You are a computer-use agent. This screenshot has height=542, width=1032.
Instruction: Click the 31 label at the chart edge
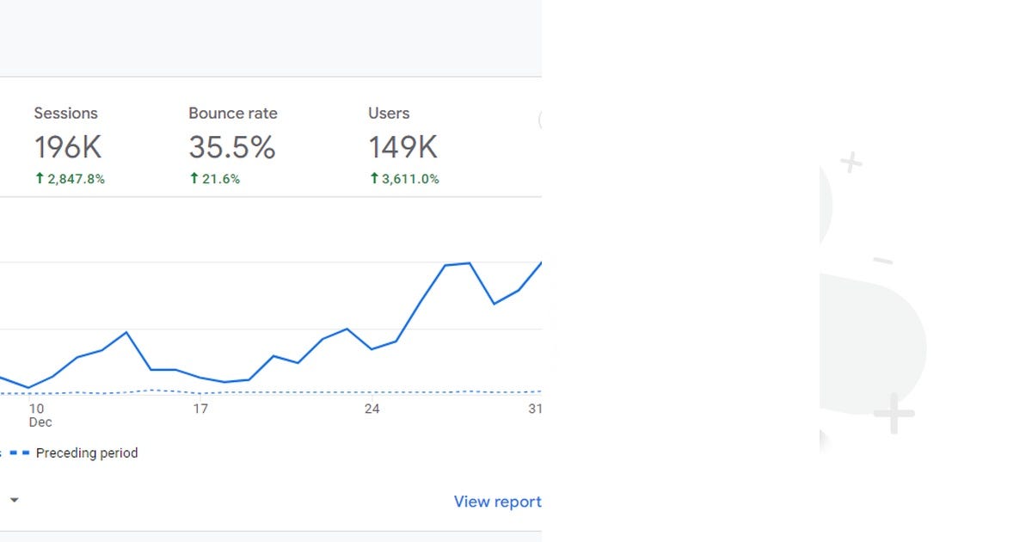[x=534, y=409]
